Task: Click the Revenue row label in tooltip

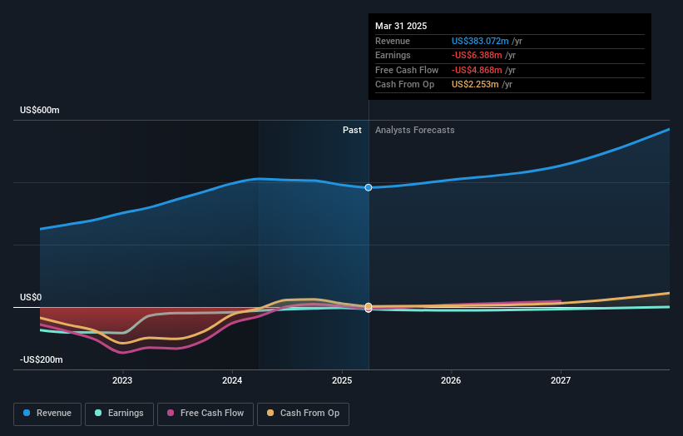Action: (393, 41)
